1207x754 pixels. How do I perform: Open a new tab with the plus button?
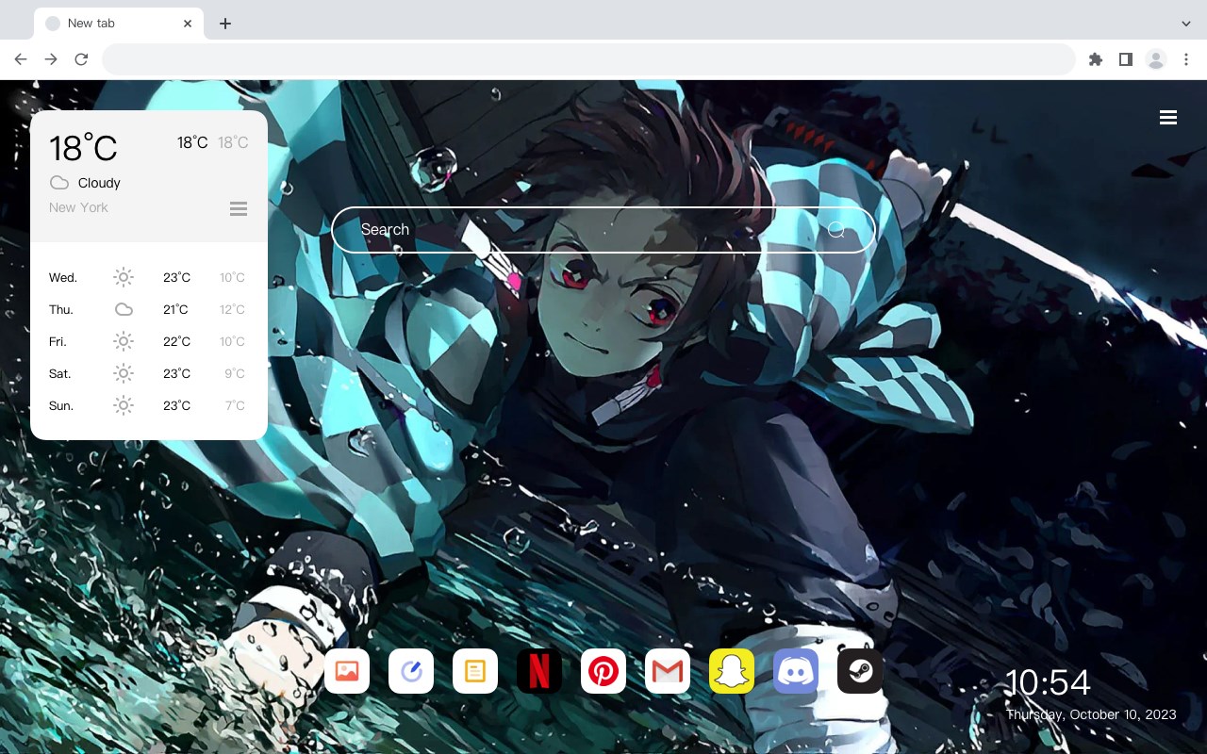click(x=224, y=24)
